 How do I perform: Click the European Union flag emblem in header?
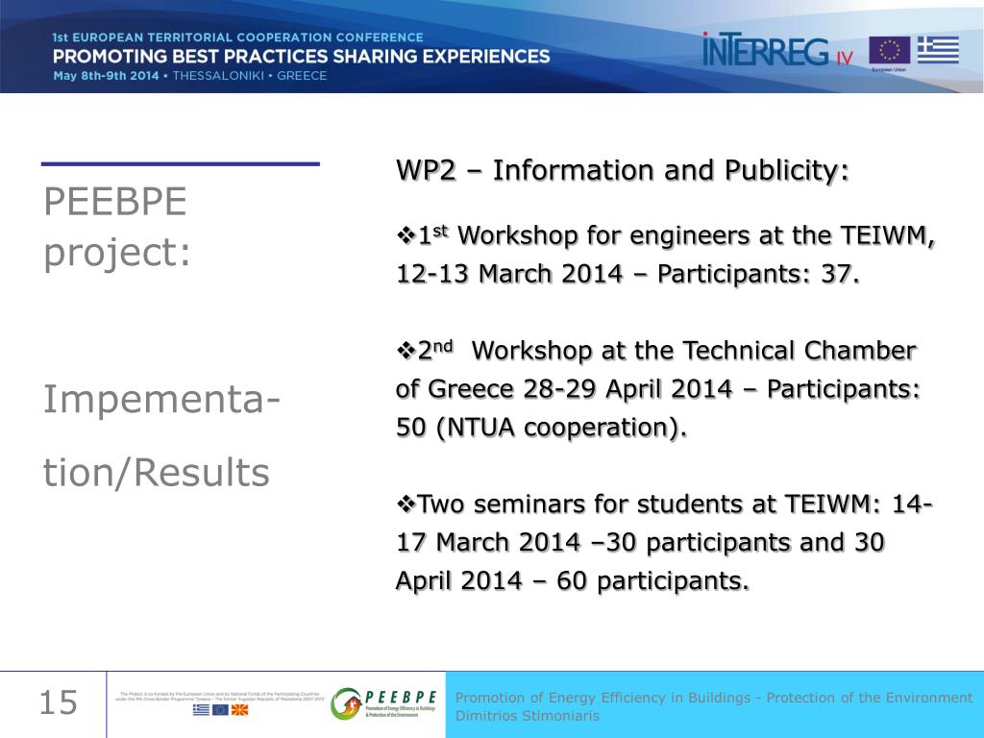click(889, 51)
